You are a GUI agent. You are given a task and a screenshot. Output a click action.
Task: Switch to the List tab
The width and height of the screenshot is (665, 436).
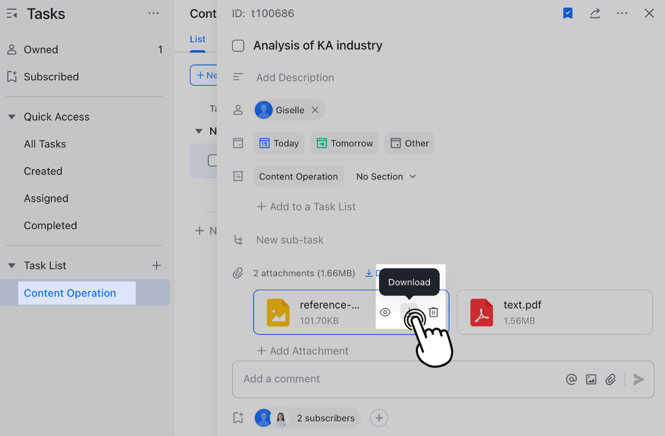pos(197,39)
